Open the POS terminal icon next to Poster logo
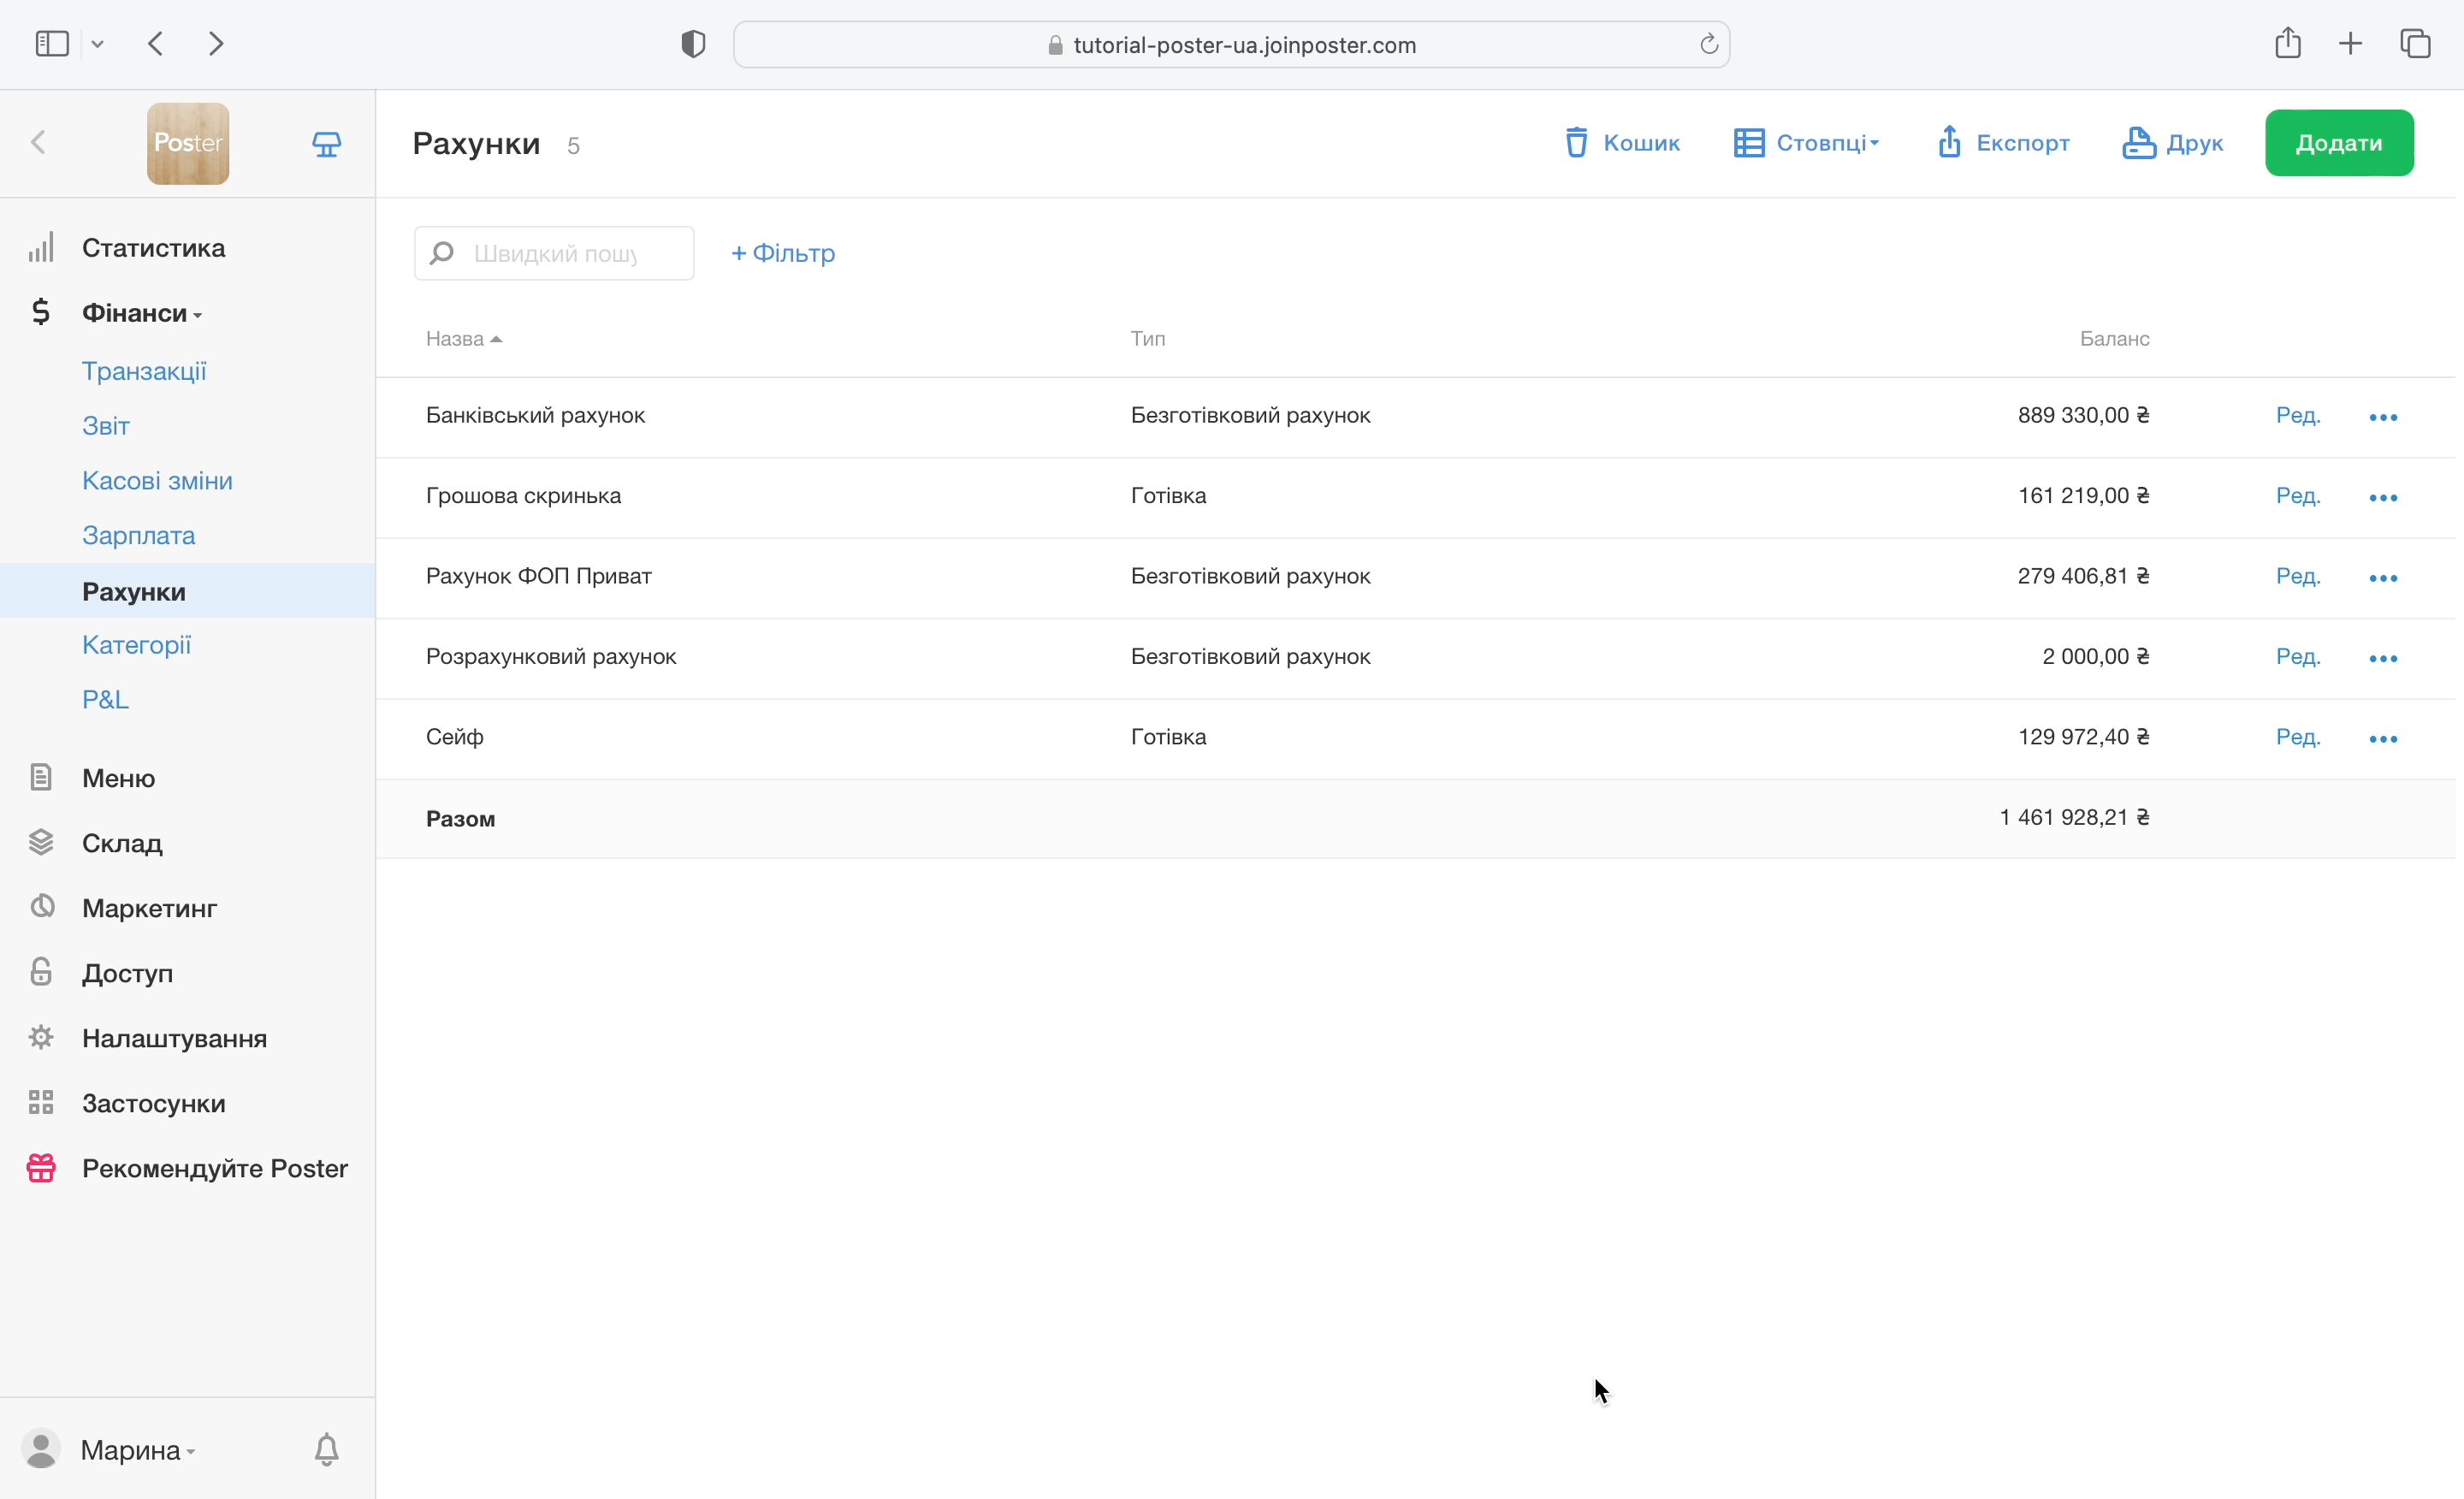This screenshot has height=1499, width=2464. coord(326,144)
